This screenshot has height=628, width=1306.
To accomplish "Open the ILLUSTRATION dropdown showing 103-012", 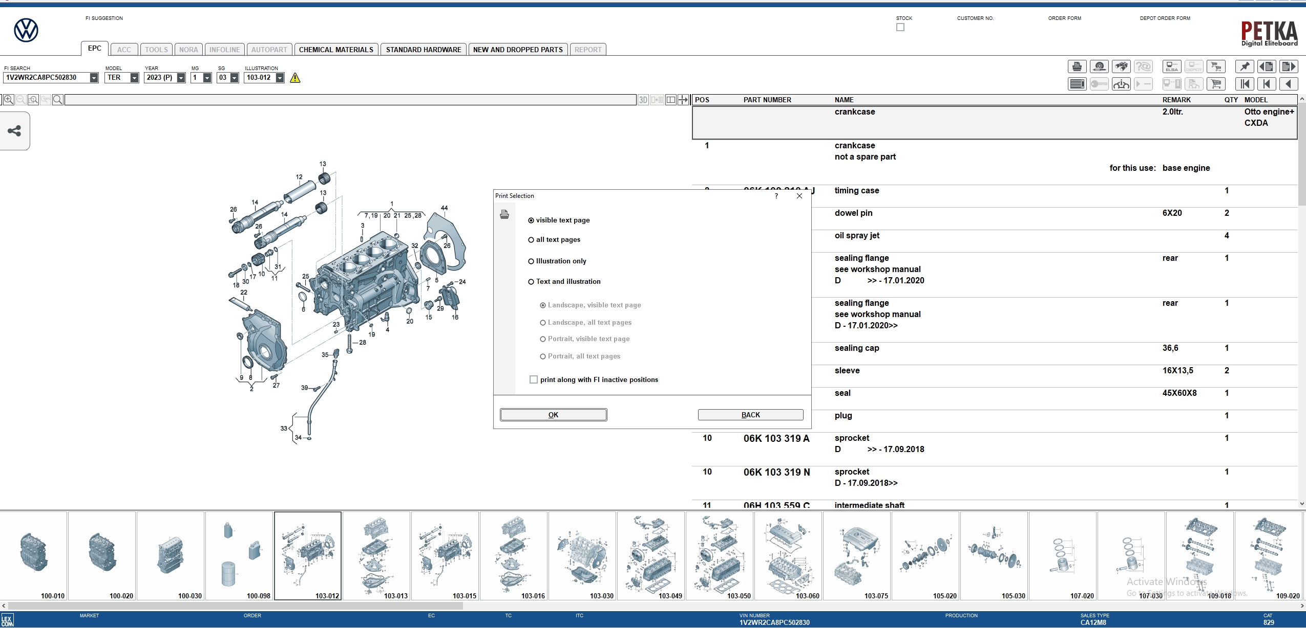I will click(280, 78).
